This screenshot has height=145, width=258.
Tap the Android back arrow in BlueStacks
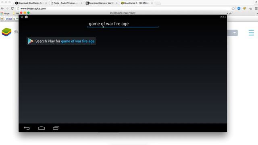27,128
